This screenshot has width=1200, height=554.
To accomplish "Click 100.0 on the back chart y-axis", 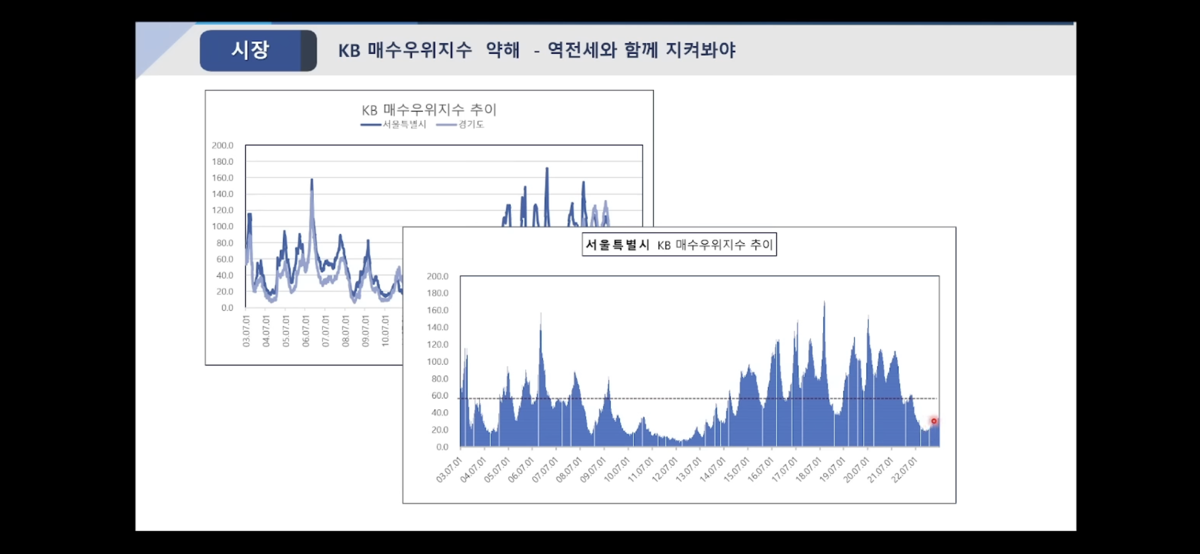I will 223,227.
